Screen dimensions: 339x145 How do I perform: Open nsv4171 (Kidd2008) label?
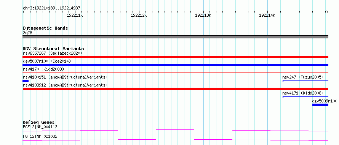tap(303, 93)
